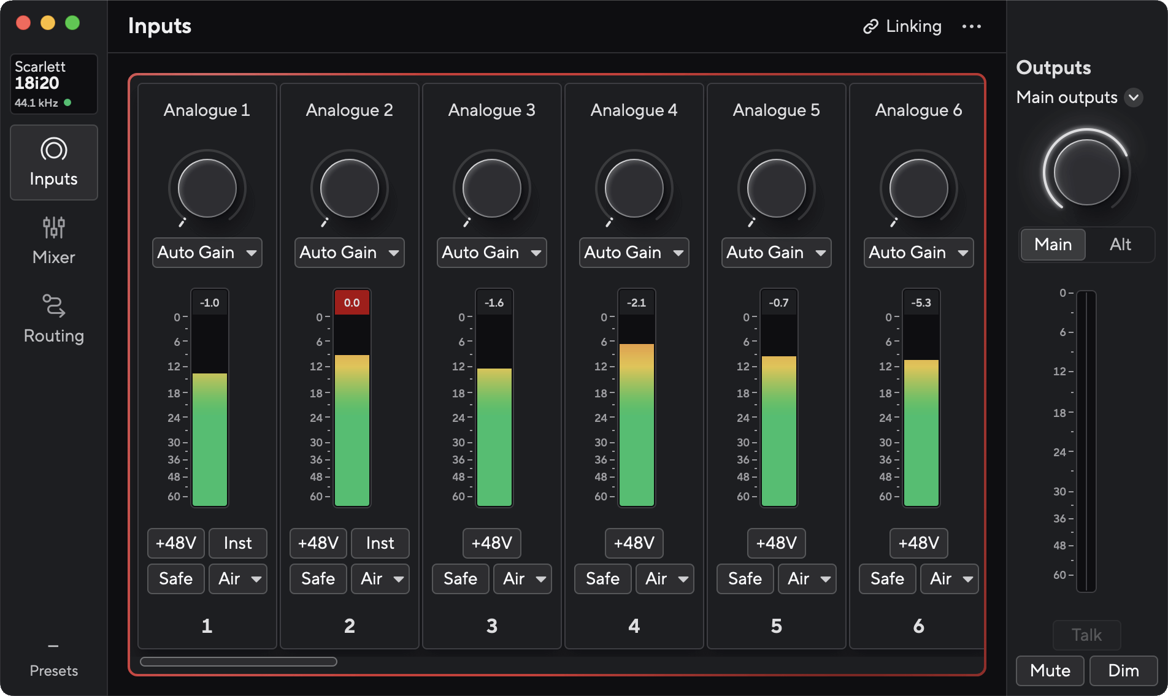Click the Linking label in the header
1168x696 pixels.
914,26
